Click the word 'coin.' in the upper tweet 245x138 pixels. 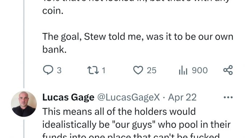(x=53, y=11)
